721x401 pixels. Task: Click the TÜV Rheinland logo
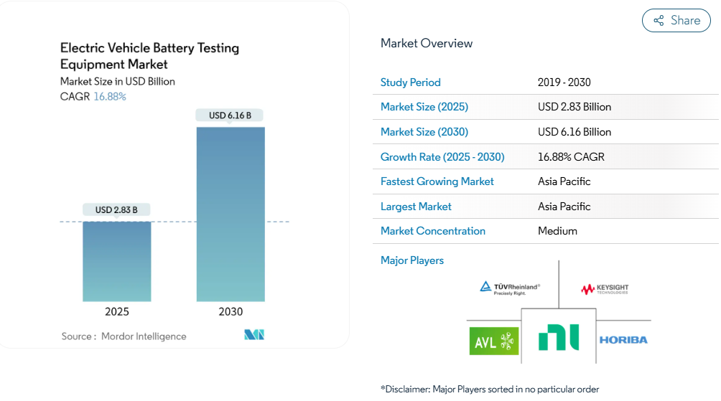[x=510, y=288]
